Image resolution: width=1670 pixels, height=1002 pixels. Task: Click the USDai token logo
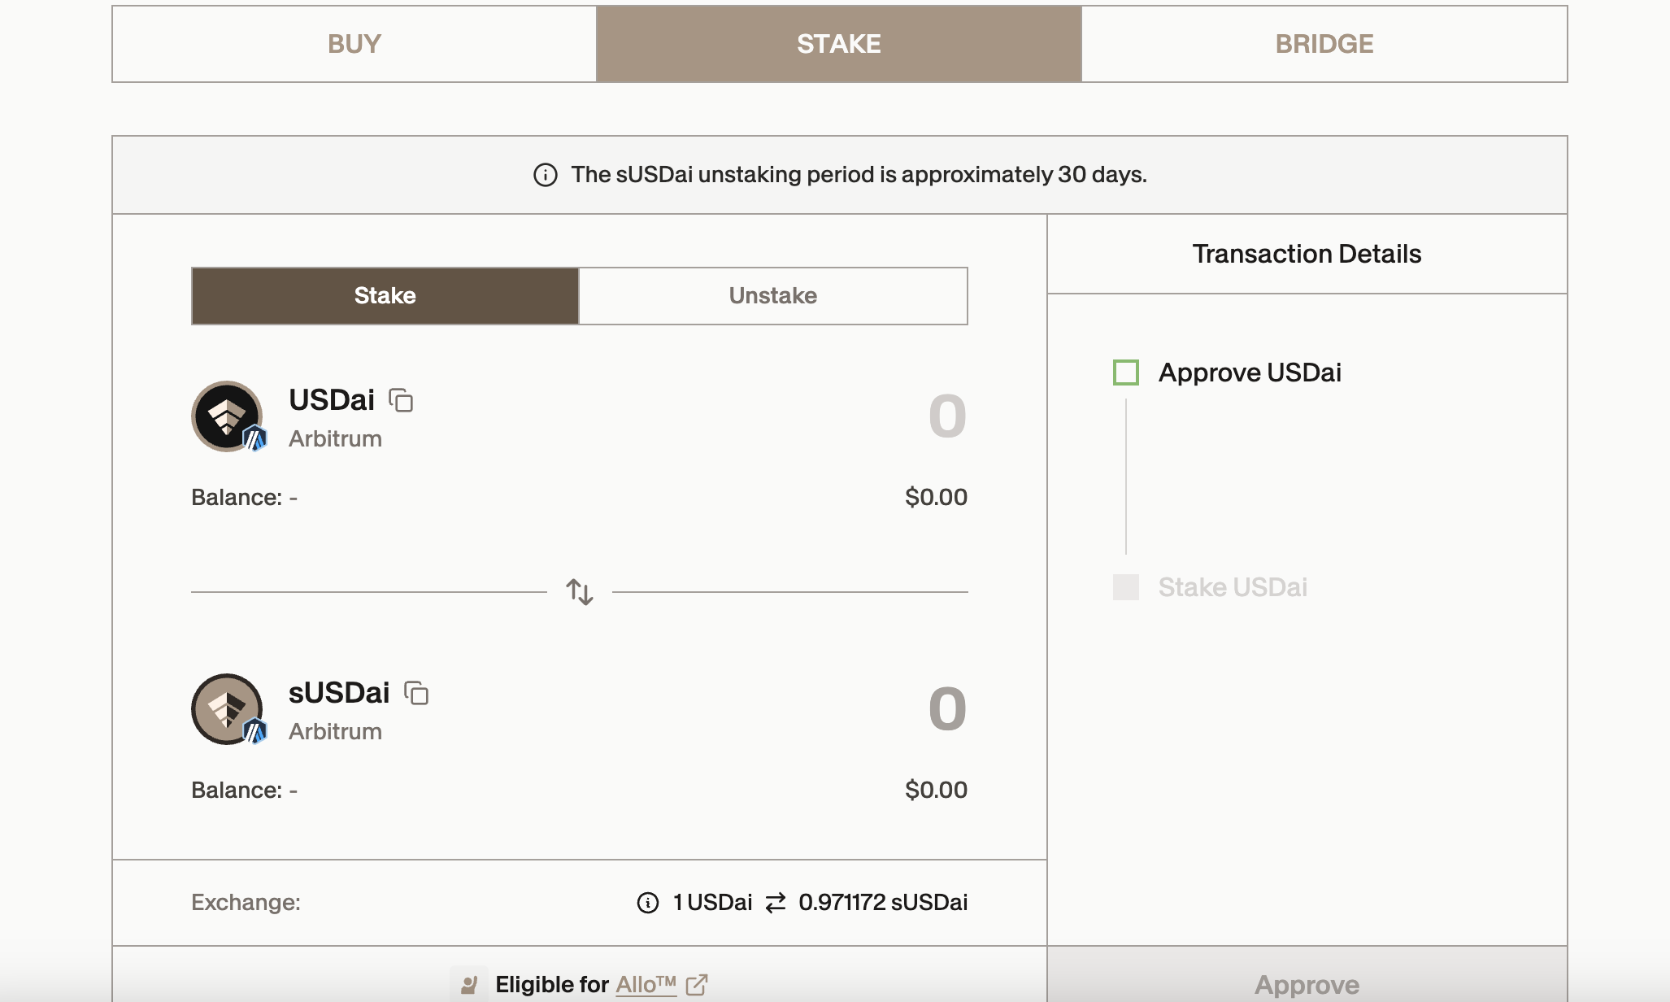pyautogui.click(x=227, y=416)
